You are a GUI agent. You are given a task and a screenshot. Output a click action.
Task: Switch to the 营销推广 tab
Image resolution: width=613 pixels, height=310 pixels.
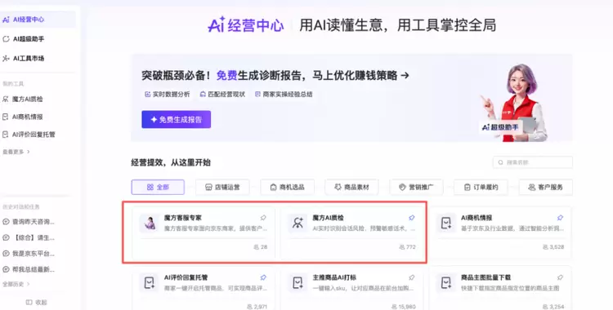coord(416,188)
